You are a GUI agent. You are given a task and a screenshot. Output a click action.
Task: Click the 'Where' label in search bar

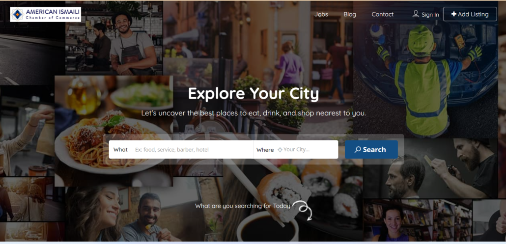click(x=265, y=150)
